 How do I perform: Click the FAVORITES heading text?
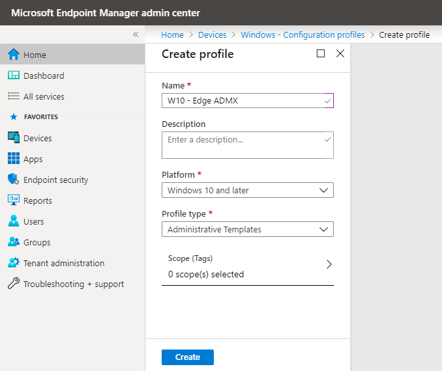pos(41,117)
